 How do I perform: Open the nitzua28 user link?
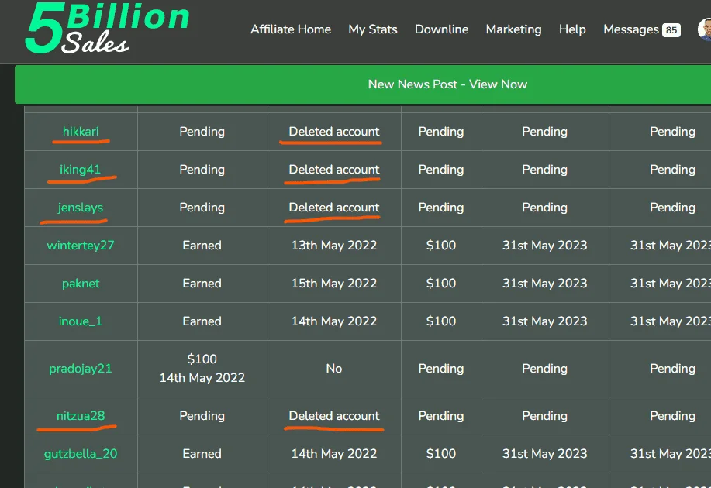click(81, 415)
